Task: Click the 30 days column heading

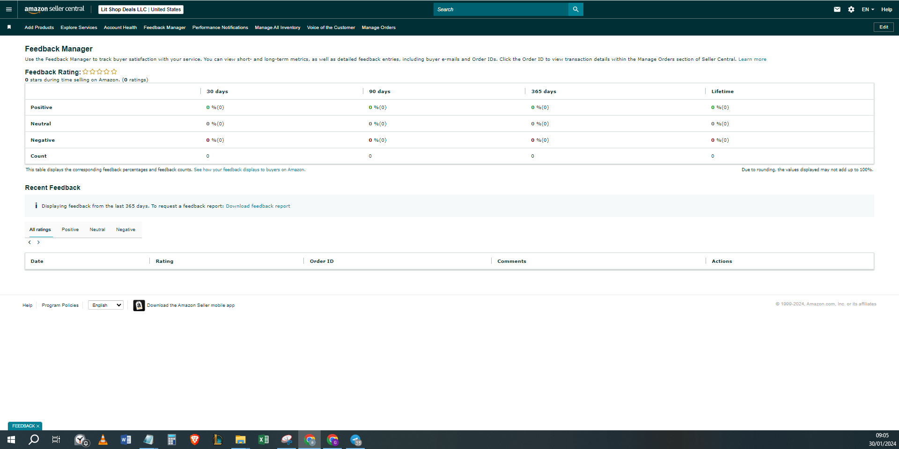Action: (x=217, y=92)
